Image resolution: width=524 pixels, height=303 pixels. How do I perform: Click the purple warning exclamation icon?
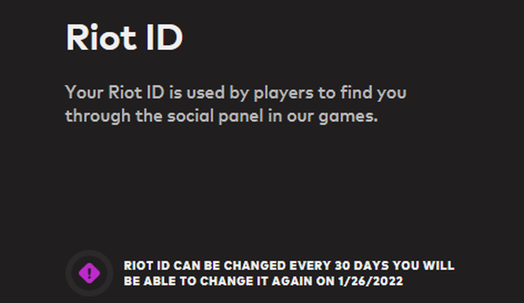[x=90, y=273]
